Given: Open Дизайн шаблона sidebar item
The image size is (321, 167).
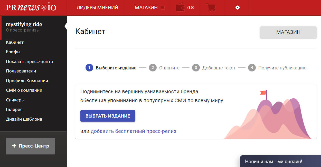Looking at the screenshot, I should pyautogui.click(x=24, y=119).
